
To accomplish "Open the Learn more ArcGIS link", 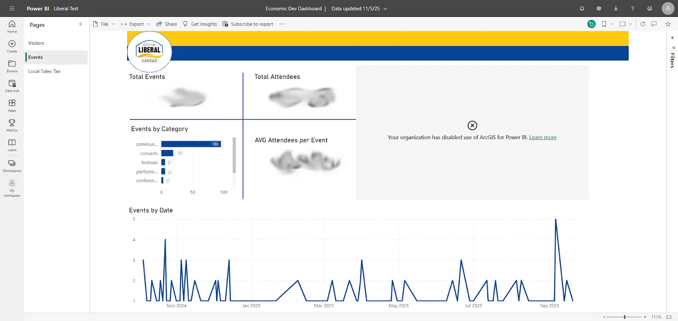I will (543, 137).
